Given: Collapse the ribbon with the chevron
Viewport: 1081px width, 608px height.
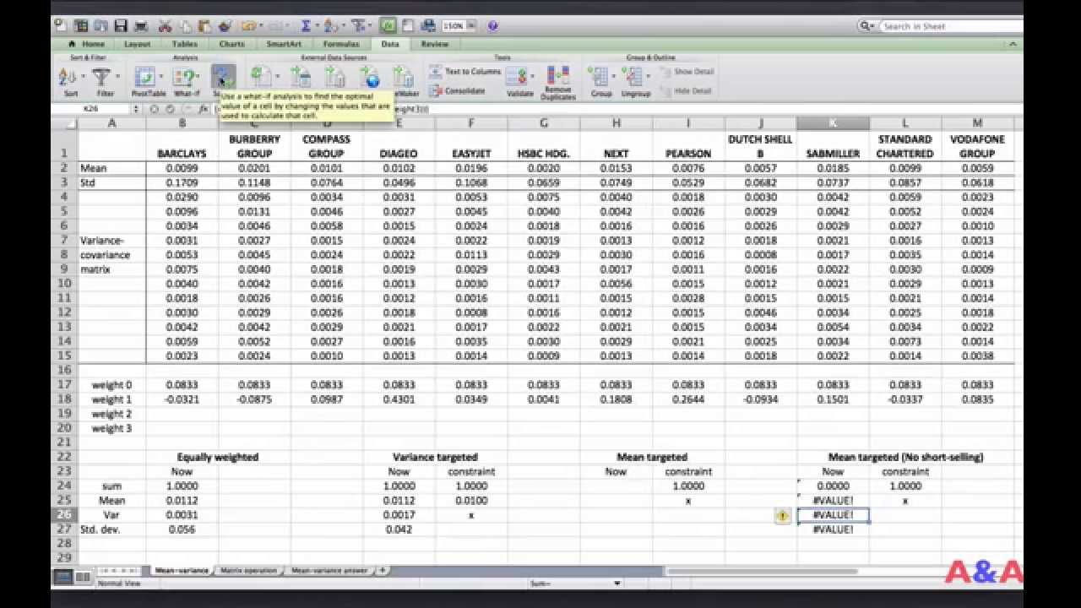Looking at the screenshot, I should (1014, 44).
